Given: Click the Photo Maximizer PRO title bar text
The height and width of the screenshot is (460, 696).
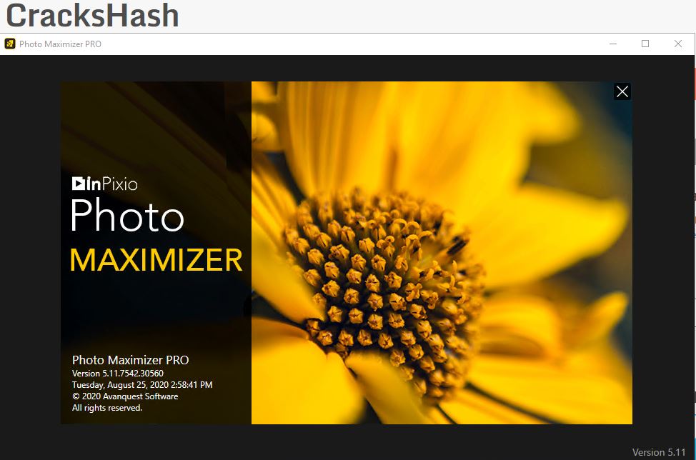Looking at the screenshot, I should click(60, 44).
